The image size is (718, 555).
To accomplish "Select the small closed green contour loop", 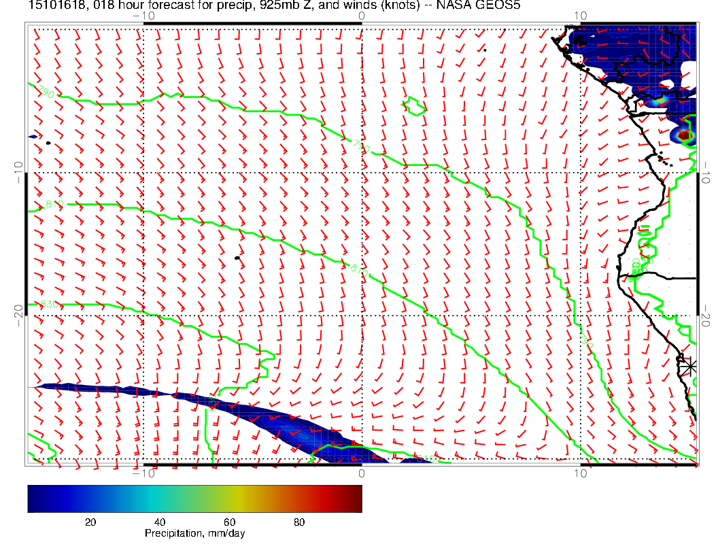I will (413, 106).
